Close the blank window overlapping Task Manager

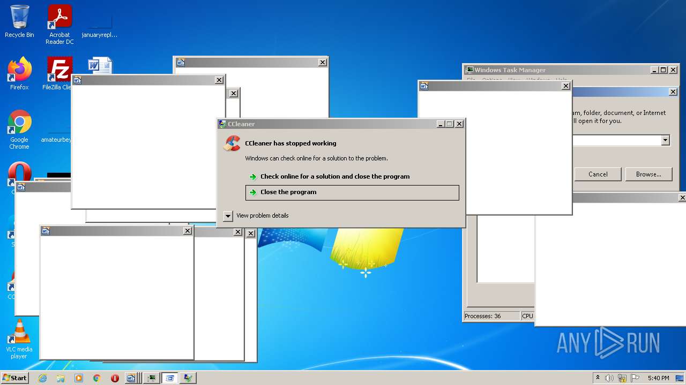565,86
